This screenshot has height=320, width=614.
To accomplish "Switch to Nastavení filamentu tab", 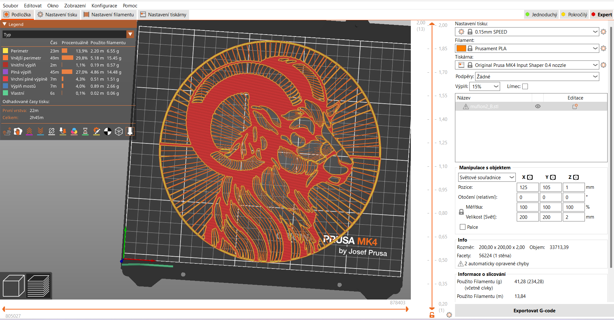I will point(109,14).
